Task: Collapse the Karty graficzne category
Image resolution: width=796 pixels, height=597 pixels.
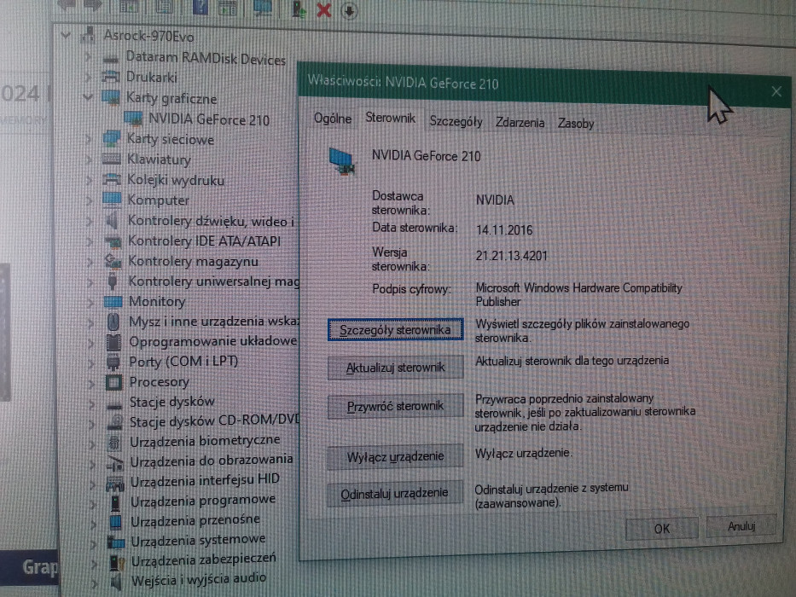Action: click(x=88, y=97)
